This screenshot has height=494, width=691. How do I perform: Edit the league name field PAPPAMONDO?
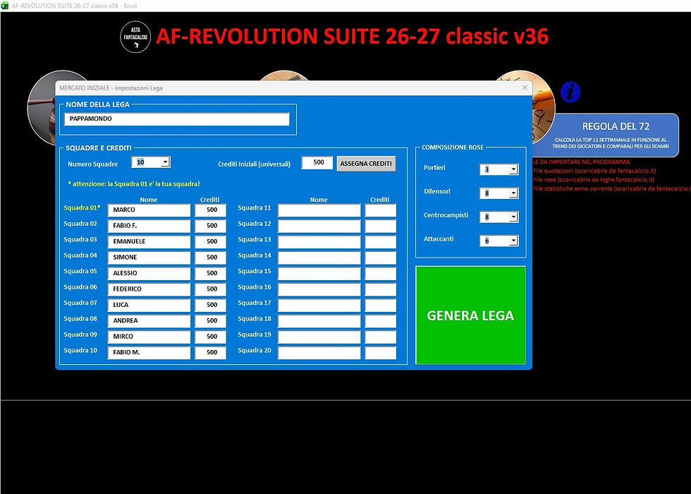click(x=177, y=119)
